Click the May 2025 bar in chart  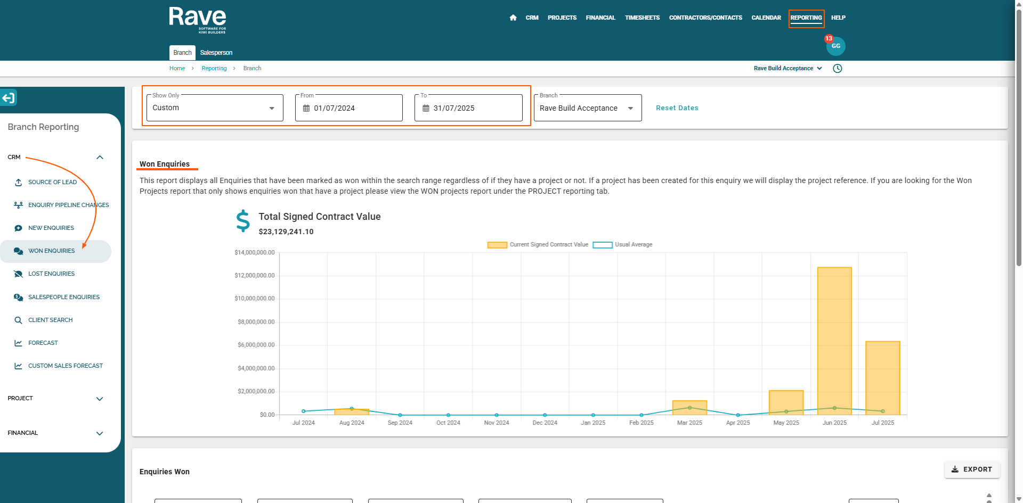(x=786, y=402)
